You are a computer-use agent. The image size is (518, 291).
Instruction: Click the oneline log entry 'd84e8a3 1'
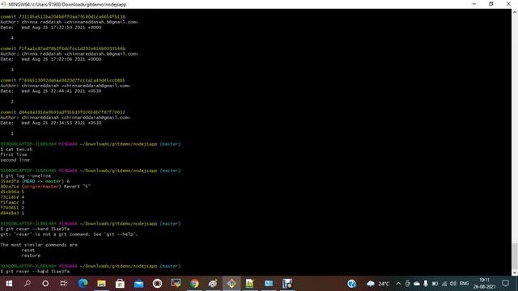12,213
